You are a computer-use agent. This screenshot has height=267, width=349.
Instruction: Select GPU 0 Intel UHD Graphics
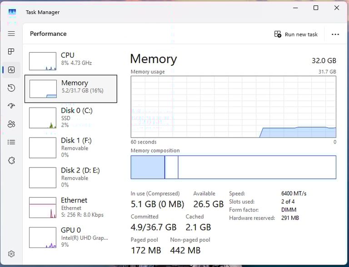coord(71,237)
